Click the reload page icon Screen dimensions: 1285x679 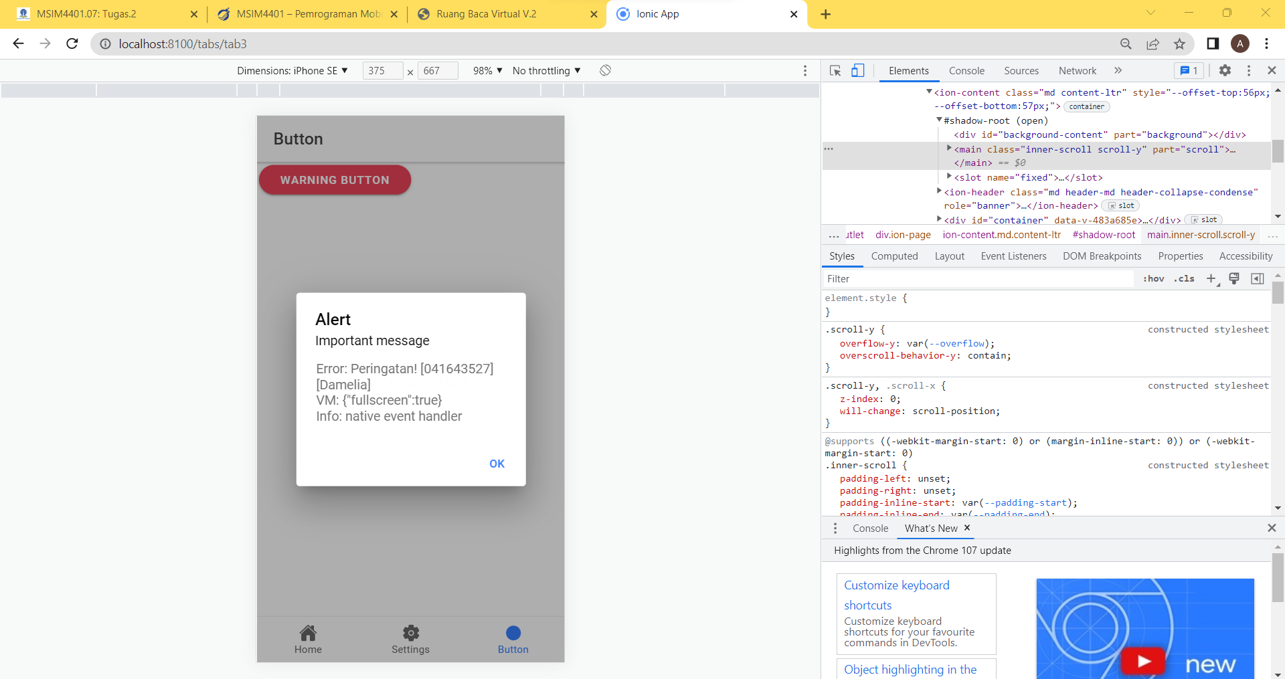tap(72, 43)
